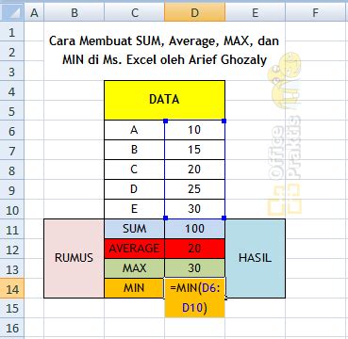Click the value 30 in the E data row

[194, 209]
